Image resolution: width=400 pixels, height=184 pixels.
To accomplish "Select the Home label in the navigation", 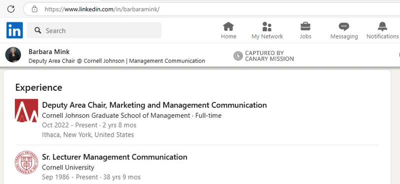I will pyautogui.click(x=228, y=36).
